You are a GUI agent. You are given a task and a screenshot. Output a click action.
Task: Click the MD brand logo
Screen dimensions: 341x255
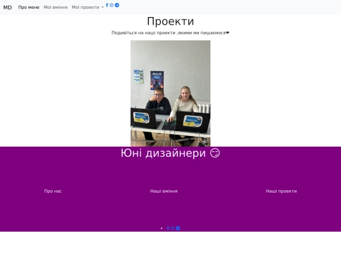point(8,8)
